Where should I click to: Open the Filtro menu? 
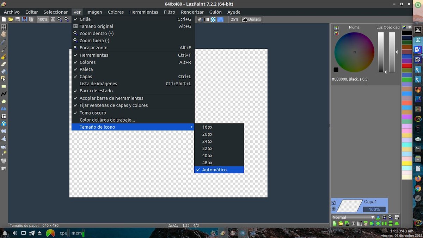(x=169, y=12)
